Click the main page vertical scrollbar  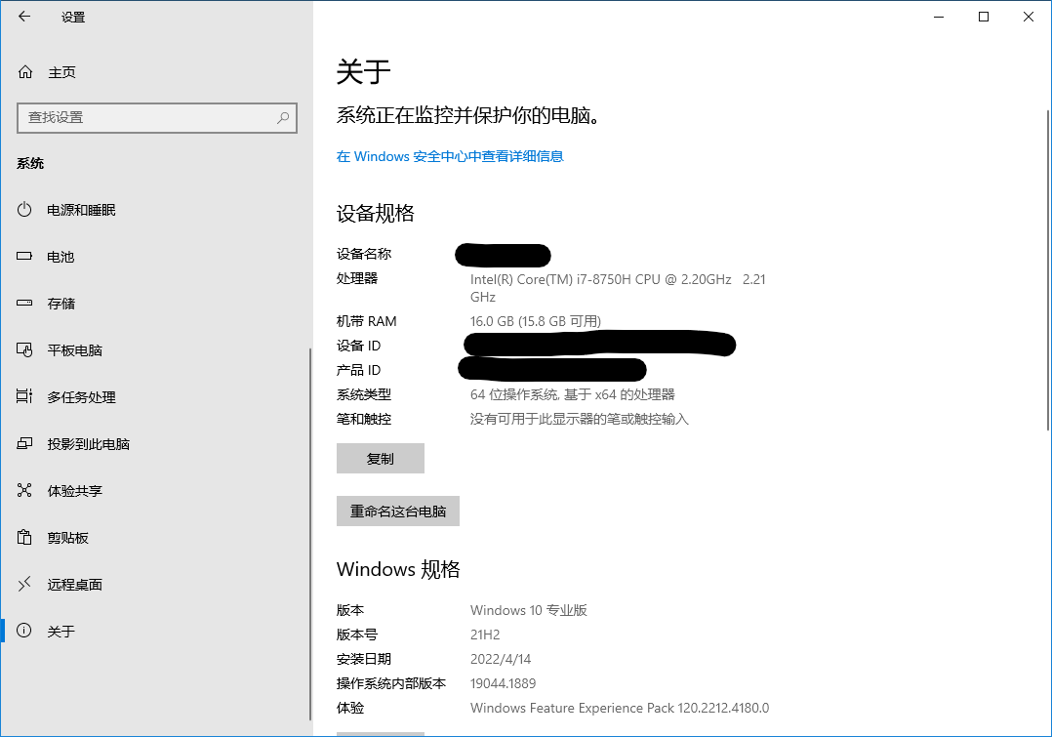click(x=1048, y=269)
